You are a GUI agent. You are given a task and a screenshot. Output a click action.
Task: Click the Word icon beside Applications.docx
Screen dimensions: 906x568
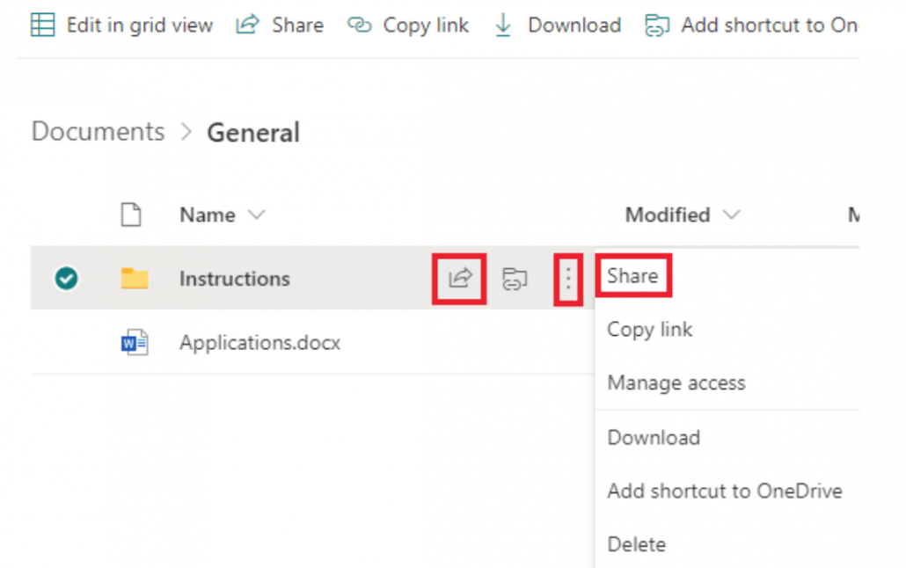[x=135, y=342]
